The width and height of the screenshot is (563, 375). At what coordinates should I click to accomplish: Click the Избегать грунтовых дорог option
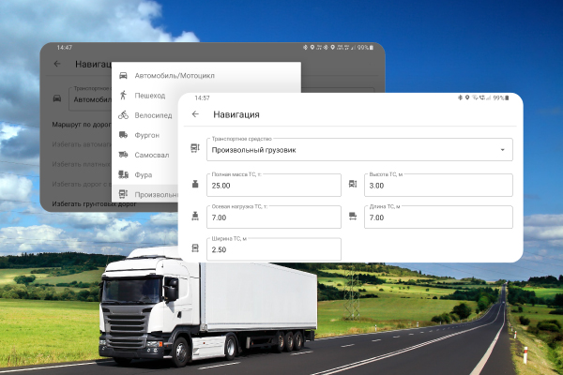[82, 203]
